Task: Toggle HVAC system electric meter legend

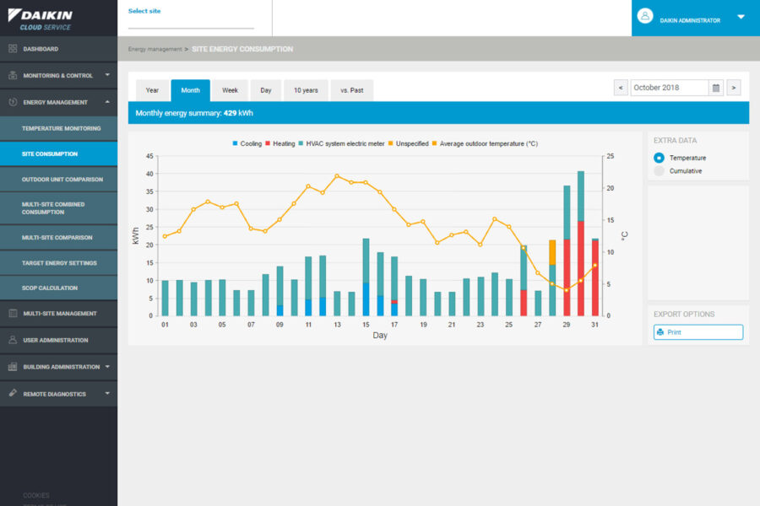Action: click(341, 144)
